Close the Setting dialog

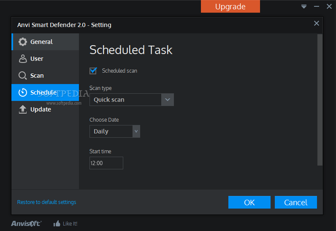coord(317,23)
